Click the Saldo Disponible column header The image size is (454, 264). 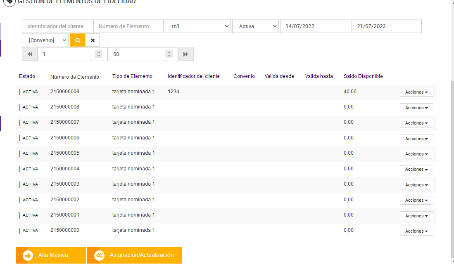[363, 76]
